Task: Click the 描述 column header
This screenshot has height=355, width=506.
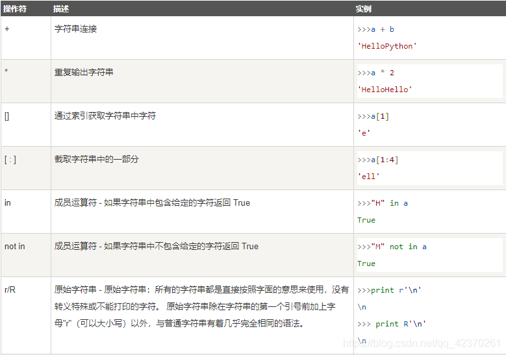Action: (x=60, y=8)
